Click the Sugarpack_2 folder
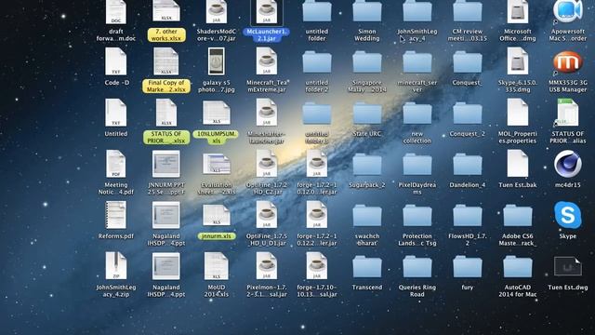 click(367, 165)
